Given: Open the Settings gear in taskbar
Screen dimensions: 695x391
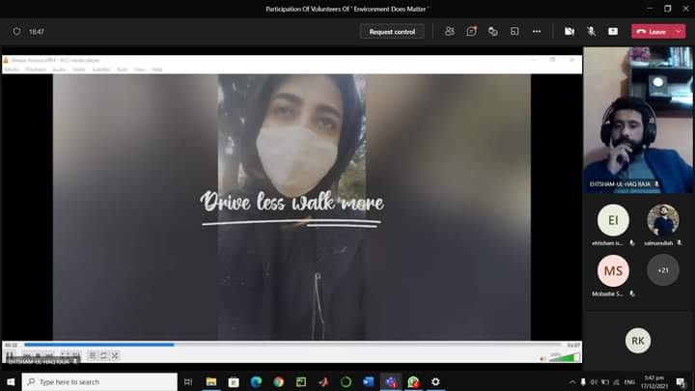Looking at the screenshot, I should (x=435, y=382).
